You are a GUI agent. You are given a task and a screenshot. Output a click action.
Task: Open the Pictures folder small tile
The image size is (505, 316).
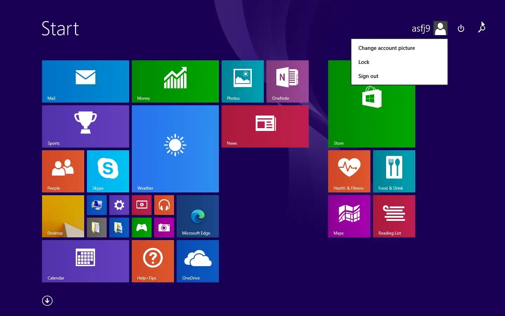119,228
